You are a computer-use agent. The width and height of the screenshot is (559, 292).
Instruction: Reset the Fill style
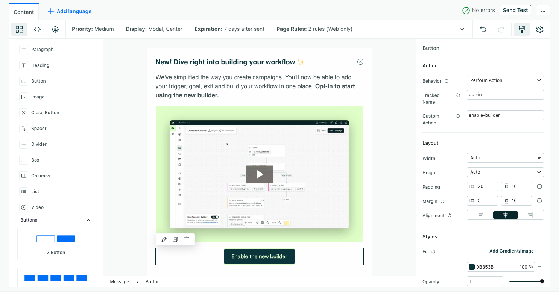433,251
